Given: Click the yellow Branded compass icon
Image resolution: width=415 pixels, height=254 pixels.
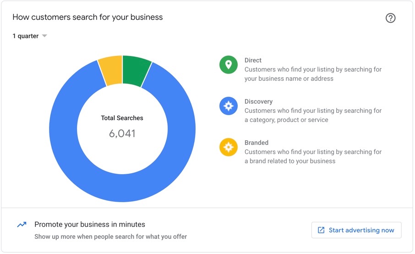Looking at the screenshot, I should tap(229, 147).
